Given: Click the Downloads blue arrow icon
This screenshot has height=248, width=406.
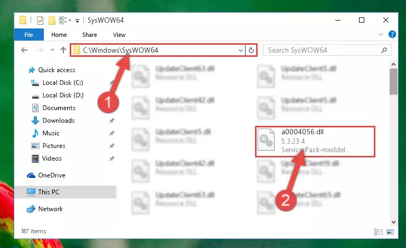Looking at the screenshot, I should point(35,121).
